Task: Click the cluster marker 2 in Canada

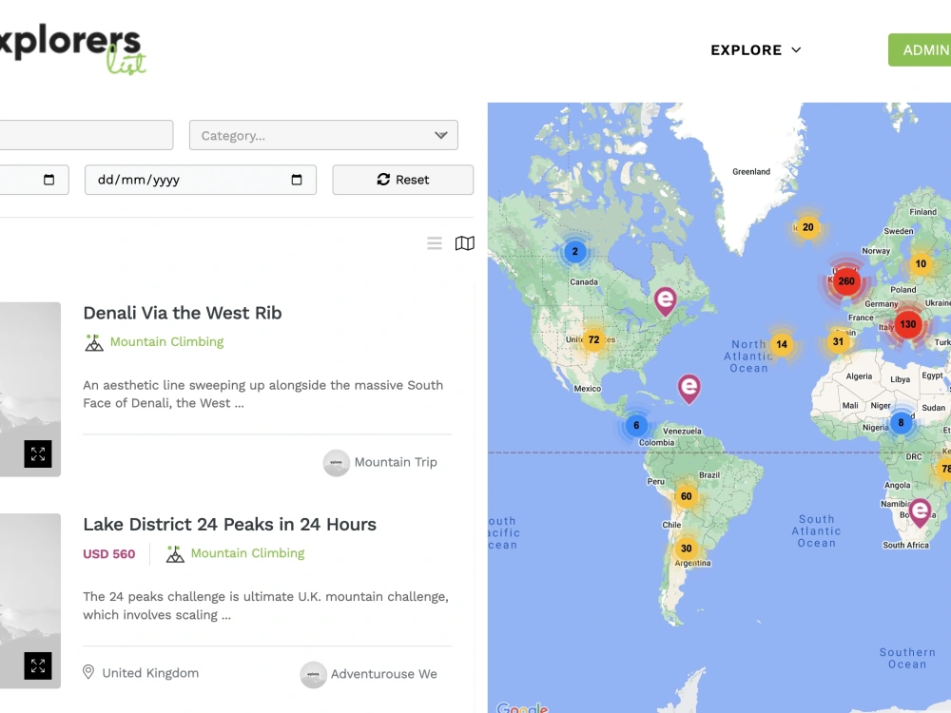Action: [x=575, y=252]
